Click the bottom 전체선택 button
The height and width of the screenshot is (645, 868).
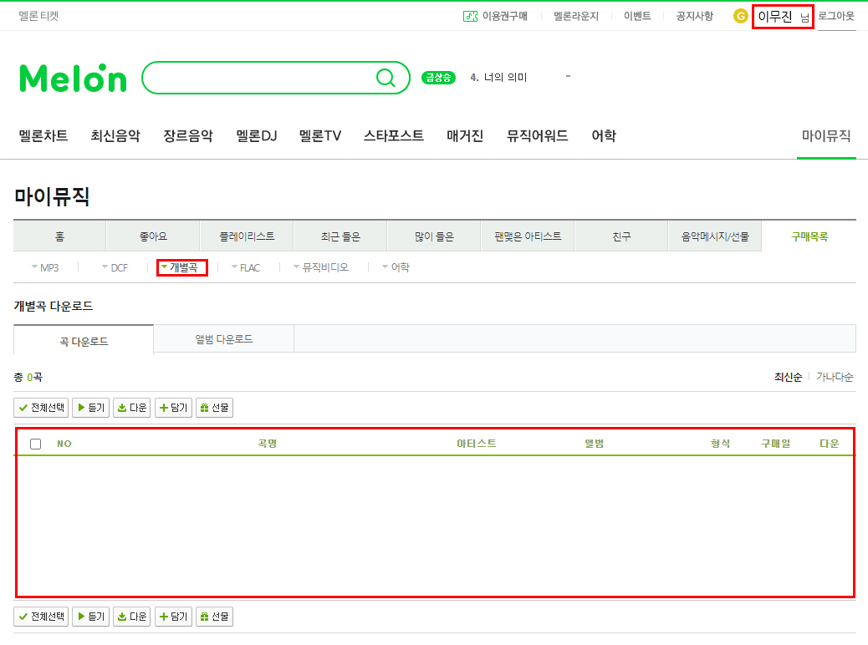(41, 617)
